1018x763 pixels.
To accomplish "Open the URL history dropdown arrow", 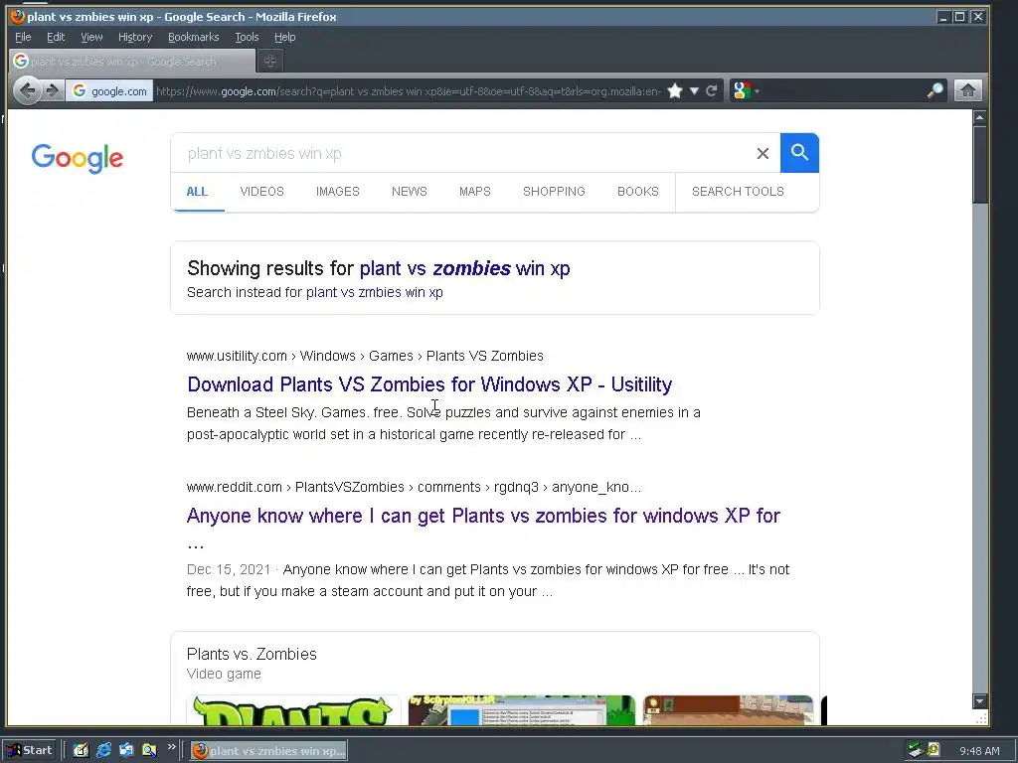I will [x=694, y=90].
